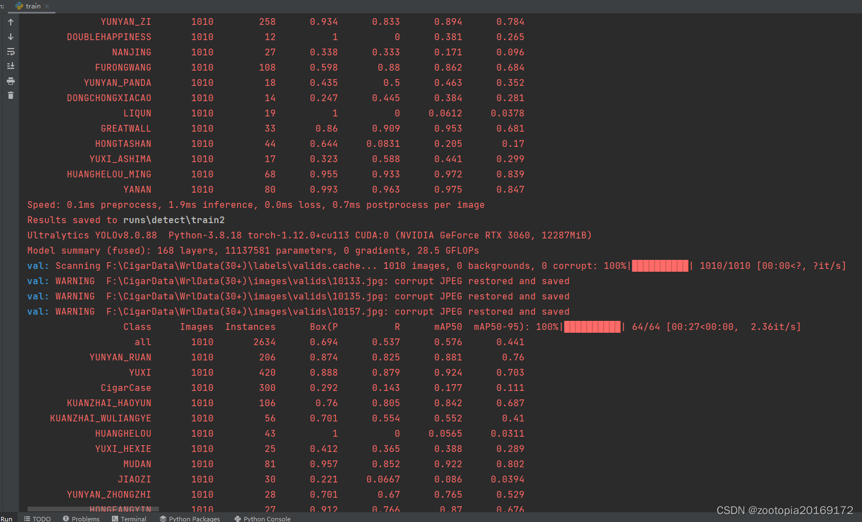Click the NANJING class label
The image size is (862, 522).
tap(132, 52)
